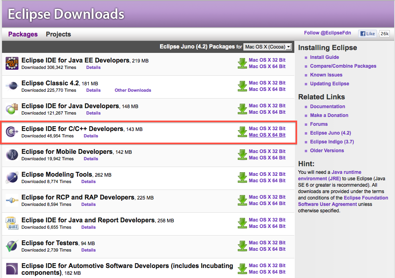Open the Make a Donation link

(329, 115)
